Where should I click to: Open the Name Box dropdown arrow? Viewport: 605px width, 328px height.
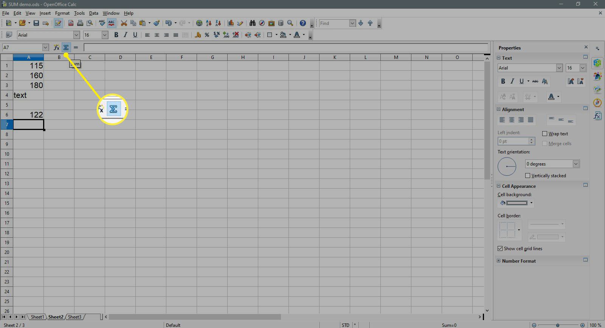(46, 47)
